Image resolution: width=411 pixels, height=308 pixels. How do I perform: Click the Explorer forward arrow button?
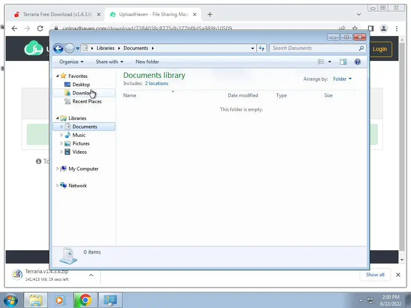pos(69,48)
